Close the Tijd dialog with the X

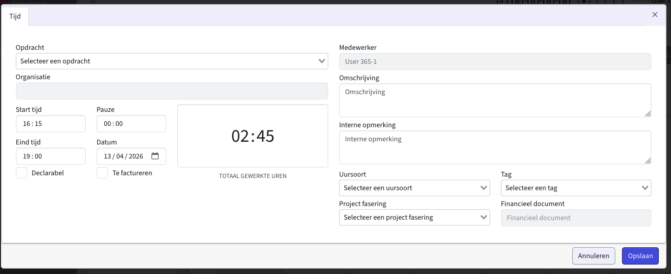655,14
